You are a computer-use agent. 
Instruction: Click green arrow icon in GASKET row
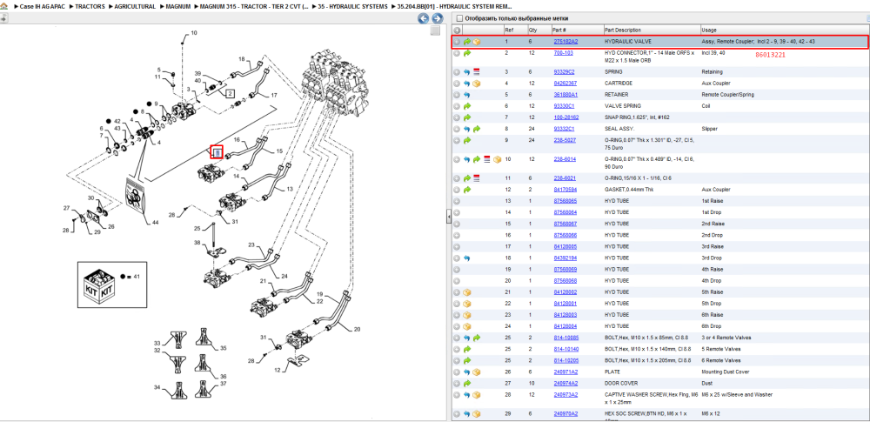tap(467, 190)
